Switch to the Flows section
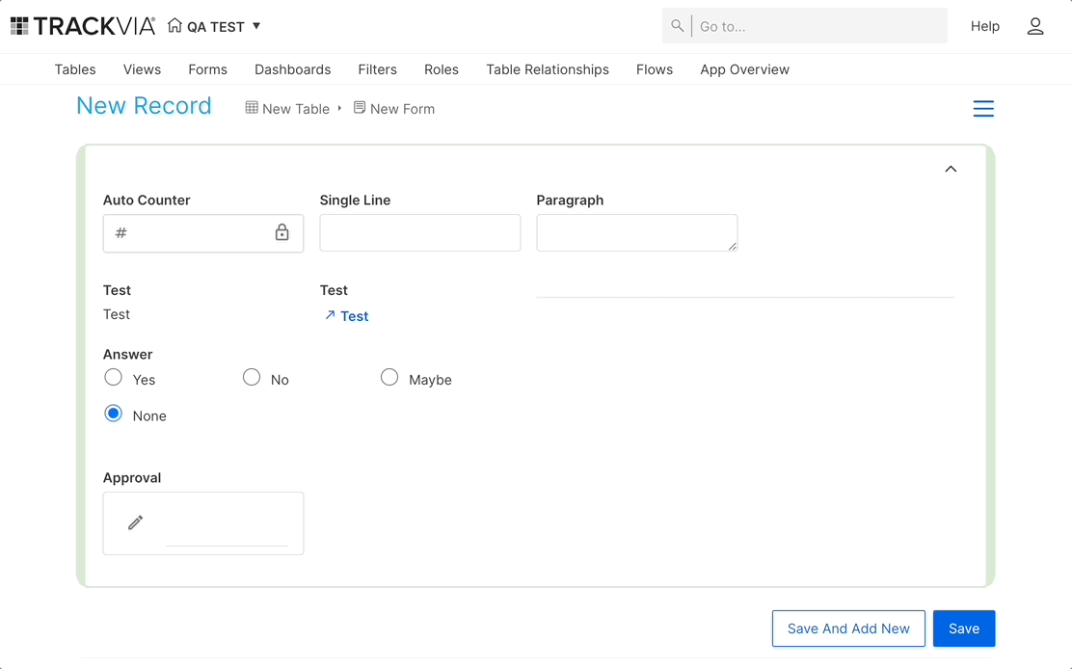The width and height of the screenshot is (1072, 669). (655, 69)
